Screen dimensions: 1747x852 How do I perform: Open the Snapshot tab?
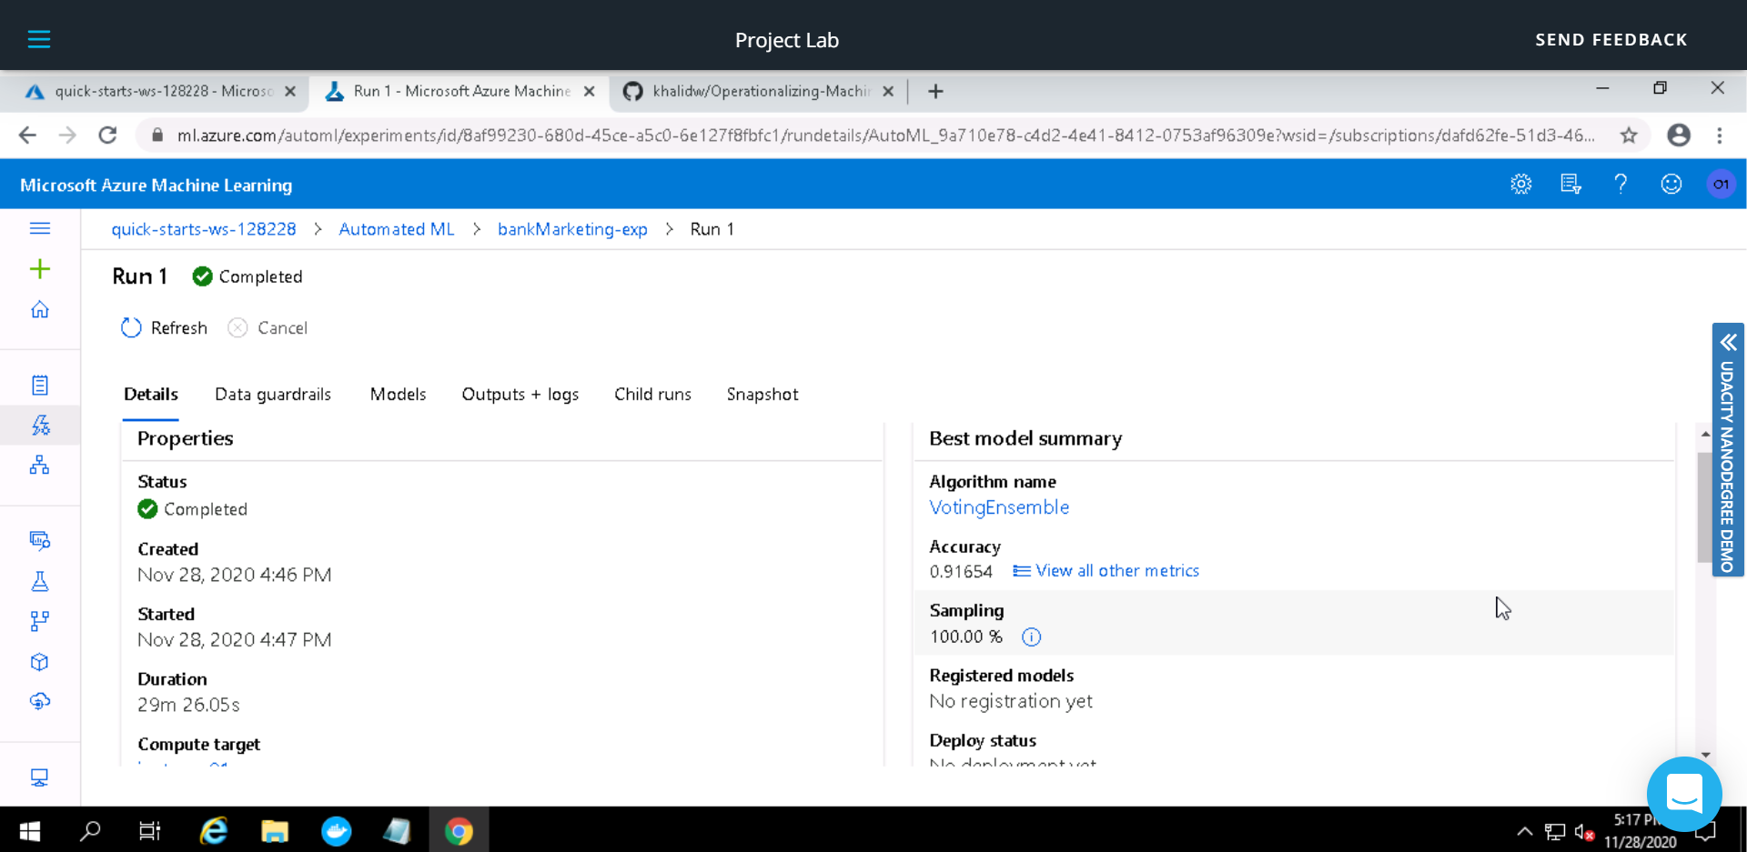click(x=762, y=395)
